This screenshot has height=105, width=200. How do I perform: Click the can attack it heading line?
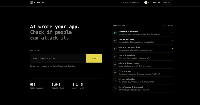pyautogui.click(x=49, y=38)
